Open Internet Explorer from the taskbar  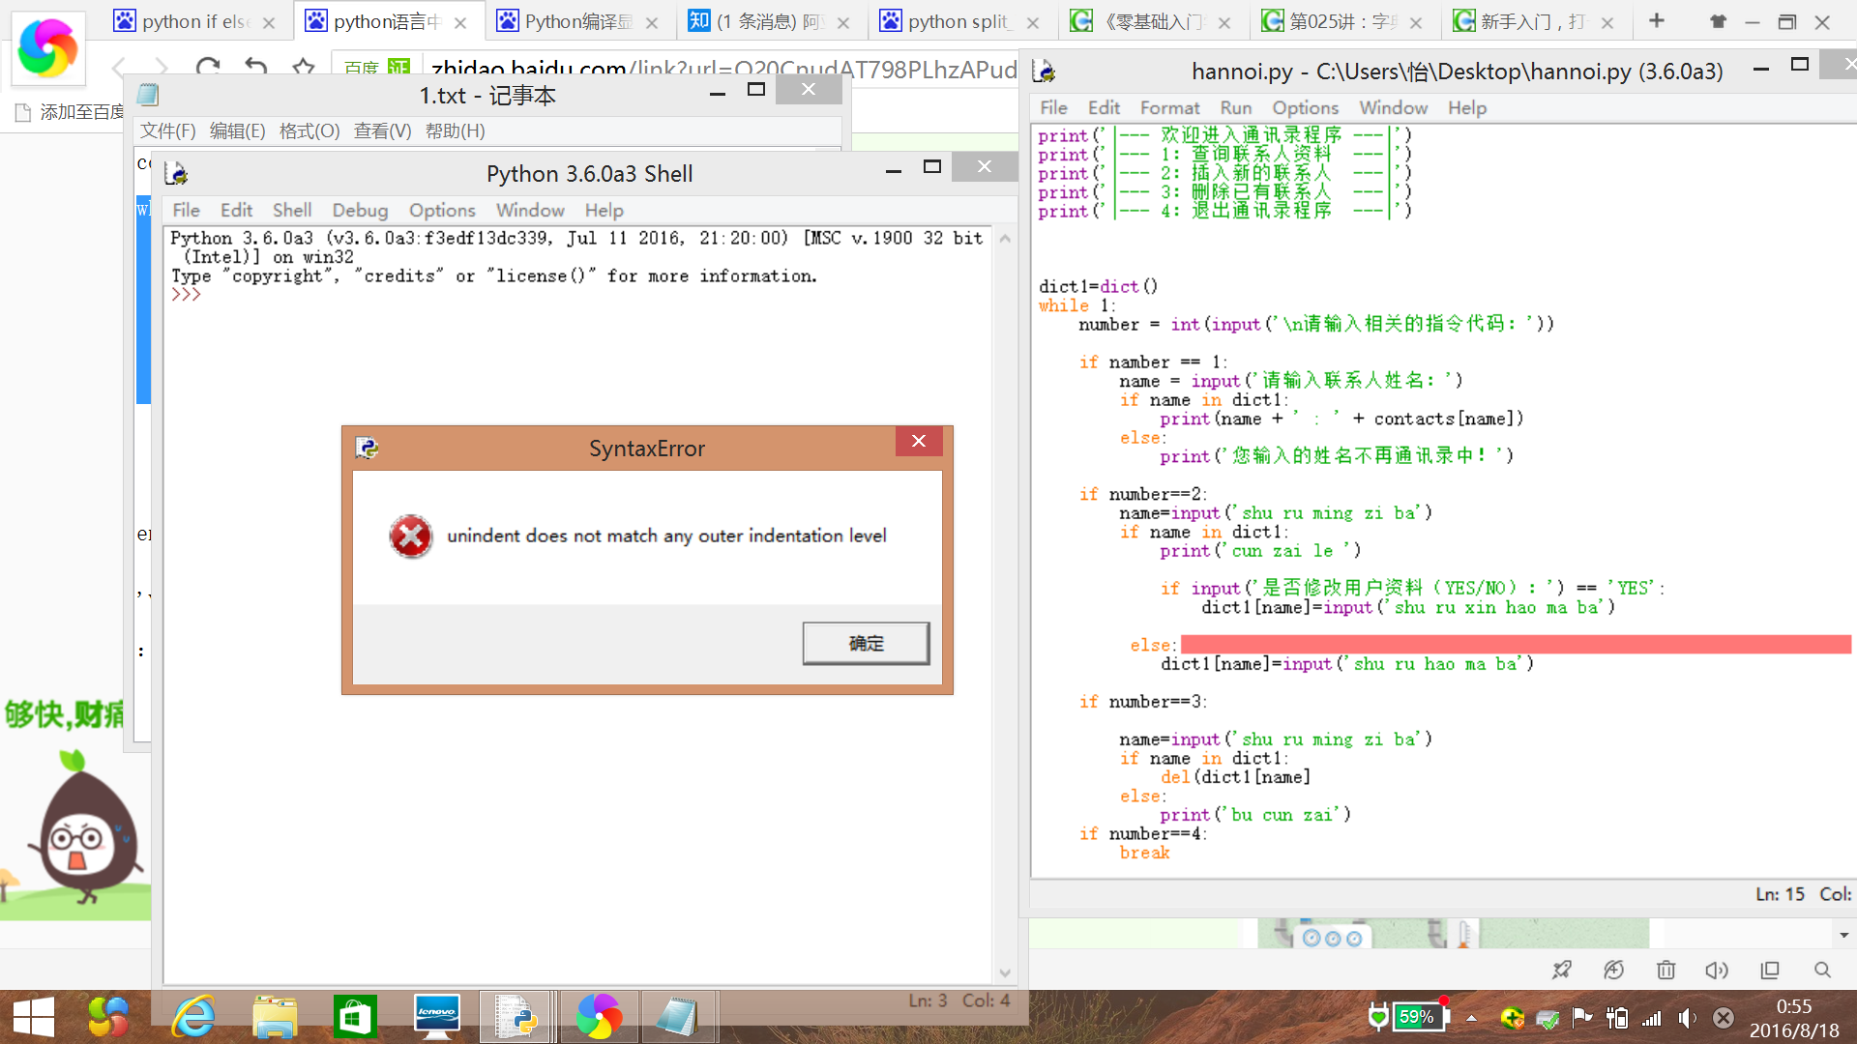pos(193,1017)
